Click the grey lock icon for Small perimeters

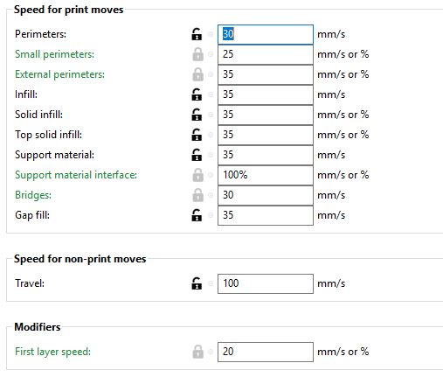click(x=197, y=54)
